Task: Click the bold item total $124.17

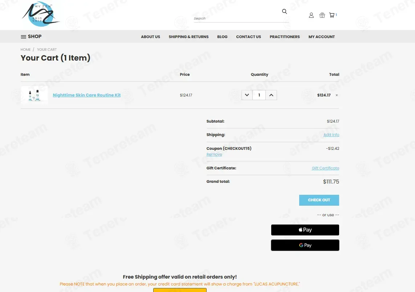Action: pyautogui.click(x=324, y=95)
